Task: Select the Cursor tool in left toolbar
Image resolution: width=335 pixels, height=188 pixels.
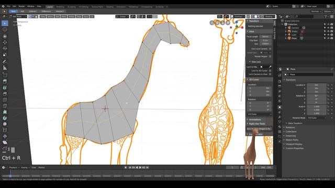Action: click(5, 29)
